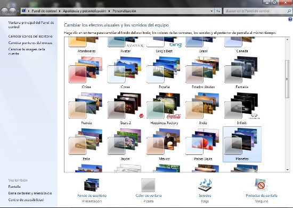Click the Panel de control breadcrumb
293x208 pixels.
44,11
